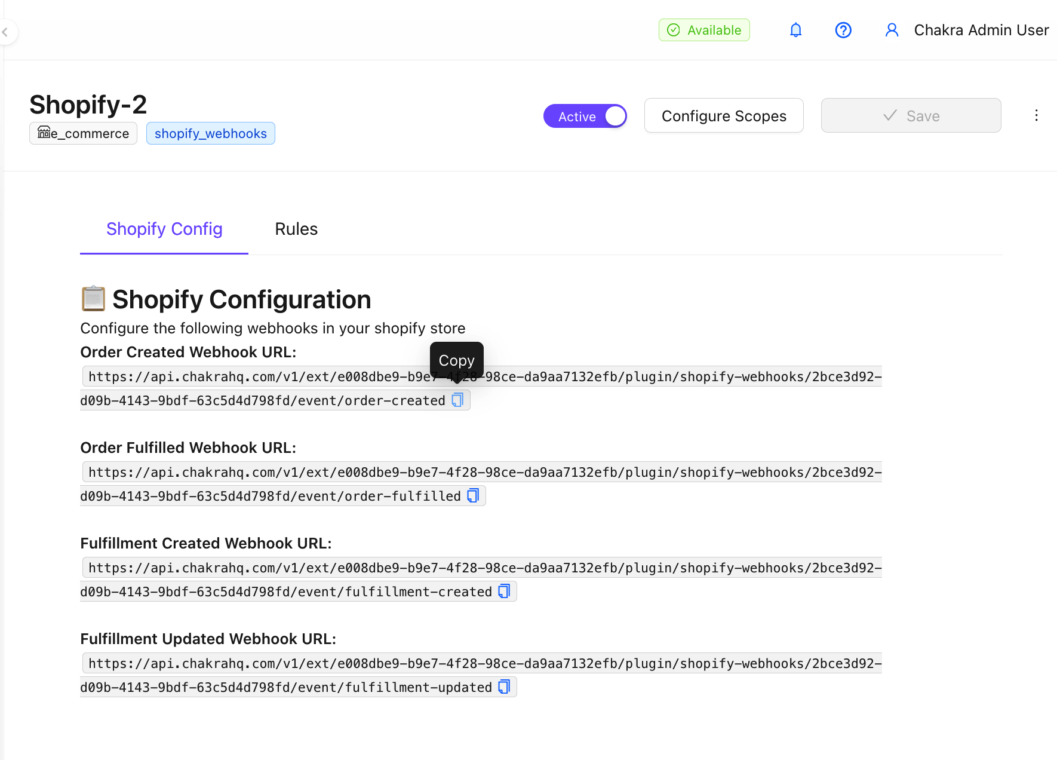The height and width of the screenshot is (760, 1057).
Task: Click the shopify_webhooks tag
Action: coord(211,133)
